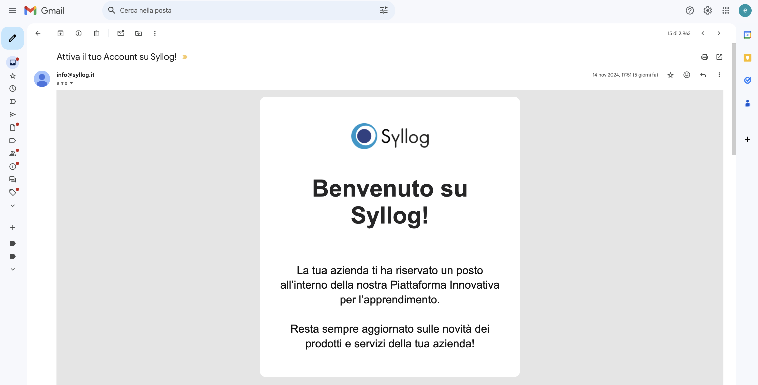Delete the email with trash icon
The height and width of the screenshot is (385, 758).
point(96,33)
